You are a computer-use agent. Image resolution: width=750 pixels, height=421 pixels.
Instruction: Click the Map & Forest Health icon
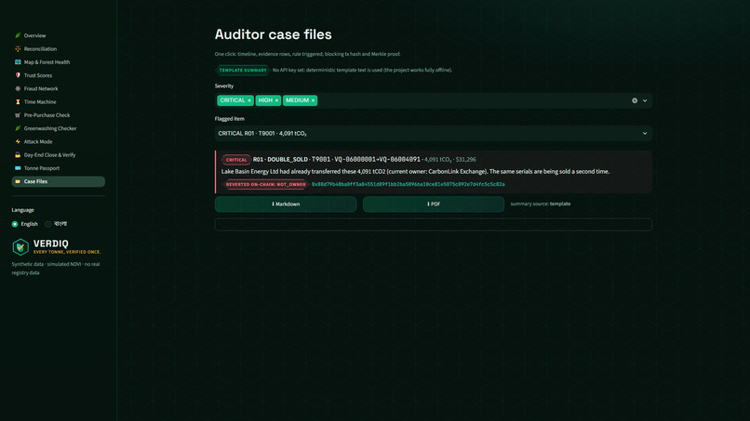[18, 62]
